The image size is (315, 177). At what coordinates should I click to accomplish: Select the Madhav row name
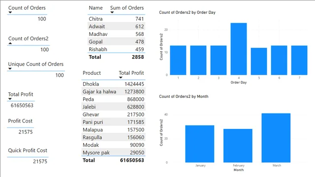[98, 34]
